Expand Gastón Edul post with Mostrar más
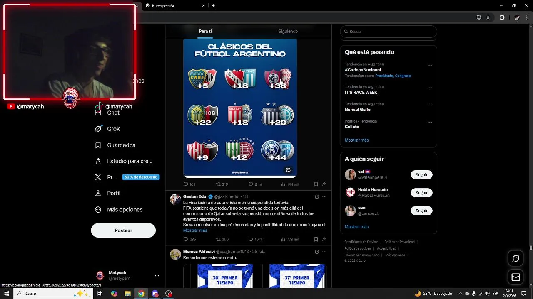The height and width of the screenshot is (299, 533). (x=195, y=230)
